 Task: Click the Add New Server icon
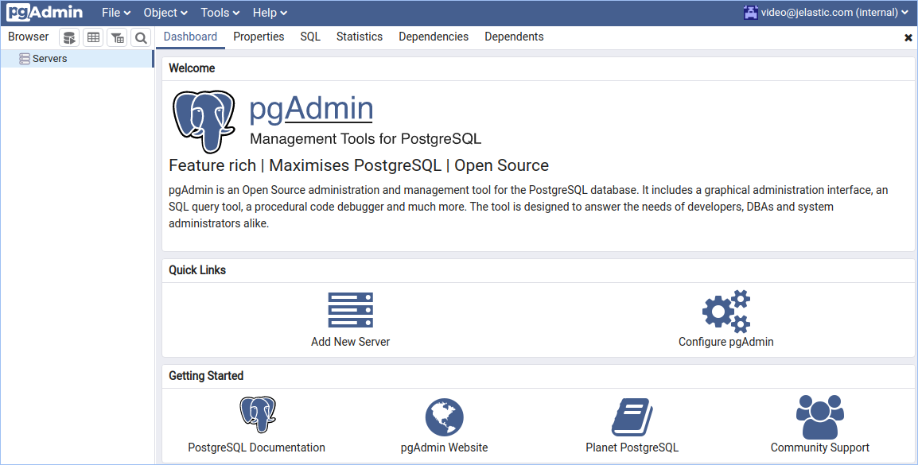pyautogui.click(x=351, y=310)
